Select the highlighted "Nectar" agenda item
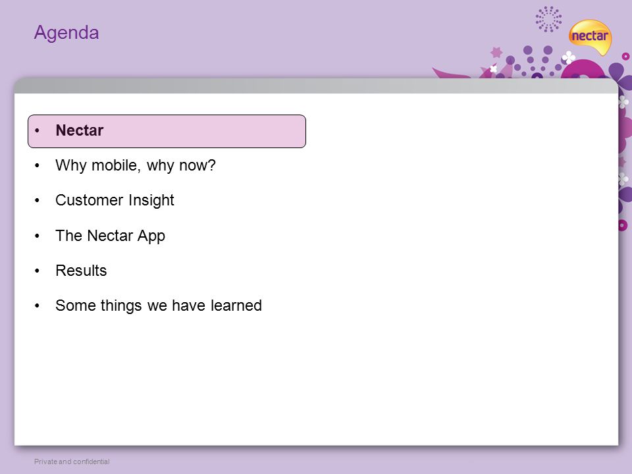632x474 pixels. point(167,131)
